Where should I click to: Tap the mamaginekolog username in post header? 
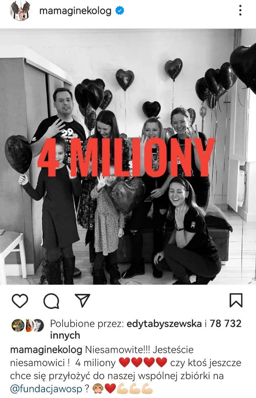[75, 11]
